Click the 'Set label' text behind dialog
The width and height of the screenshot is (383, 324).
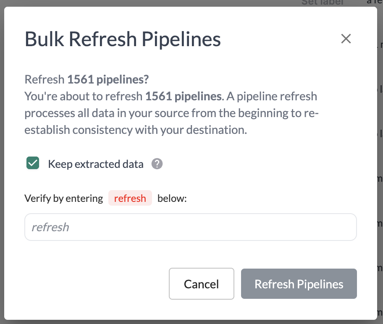point(322,3)
